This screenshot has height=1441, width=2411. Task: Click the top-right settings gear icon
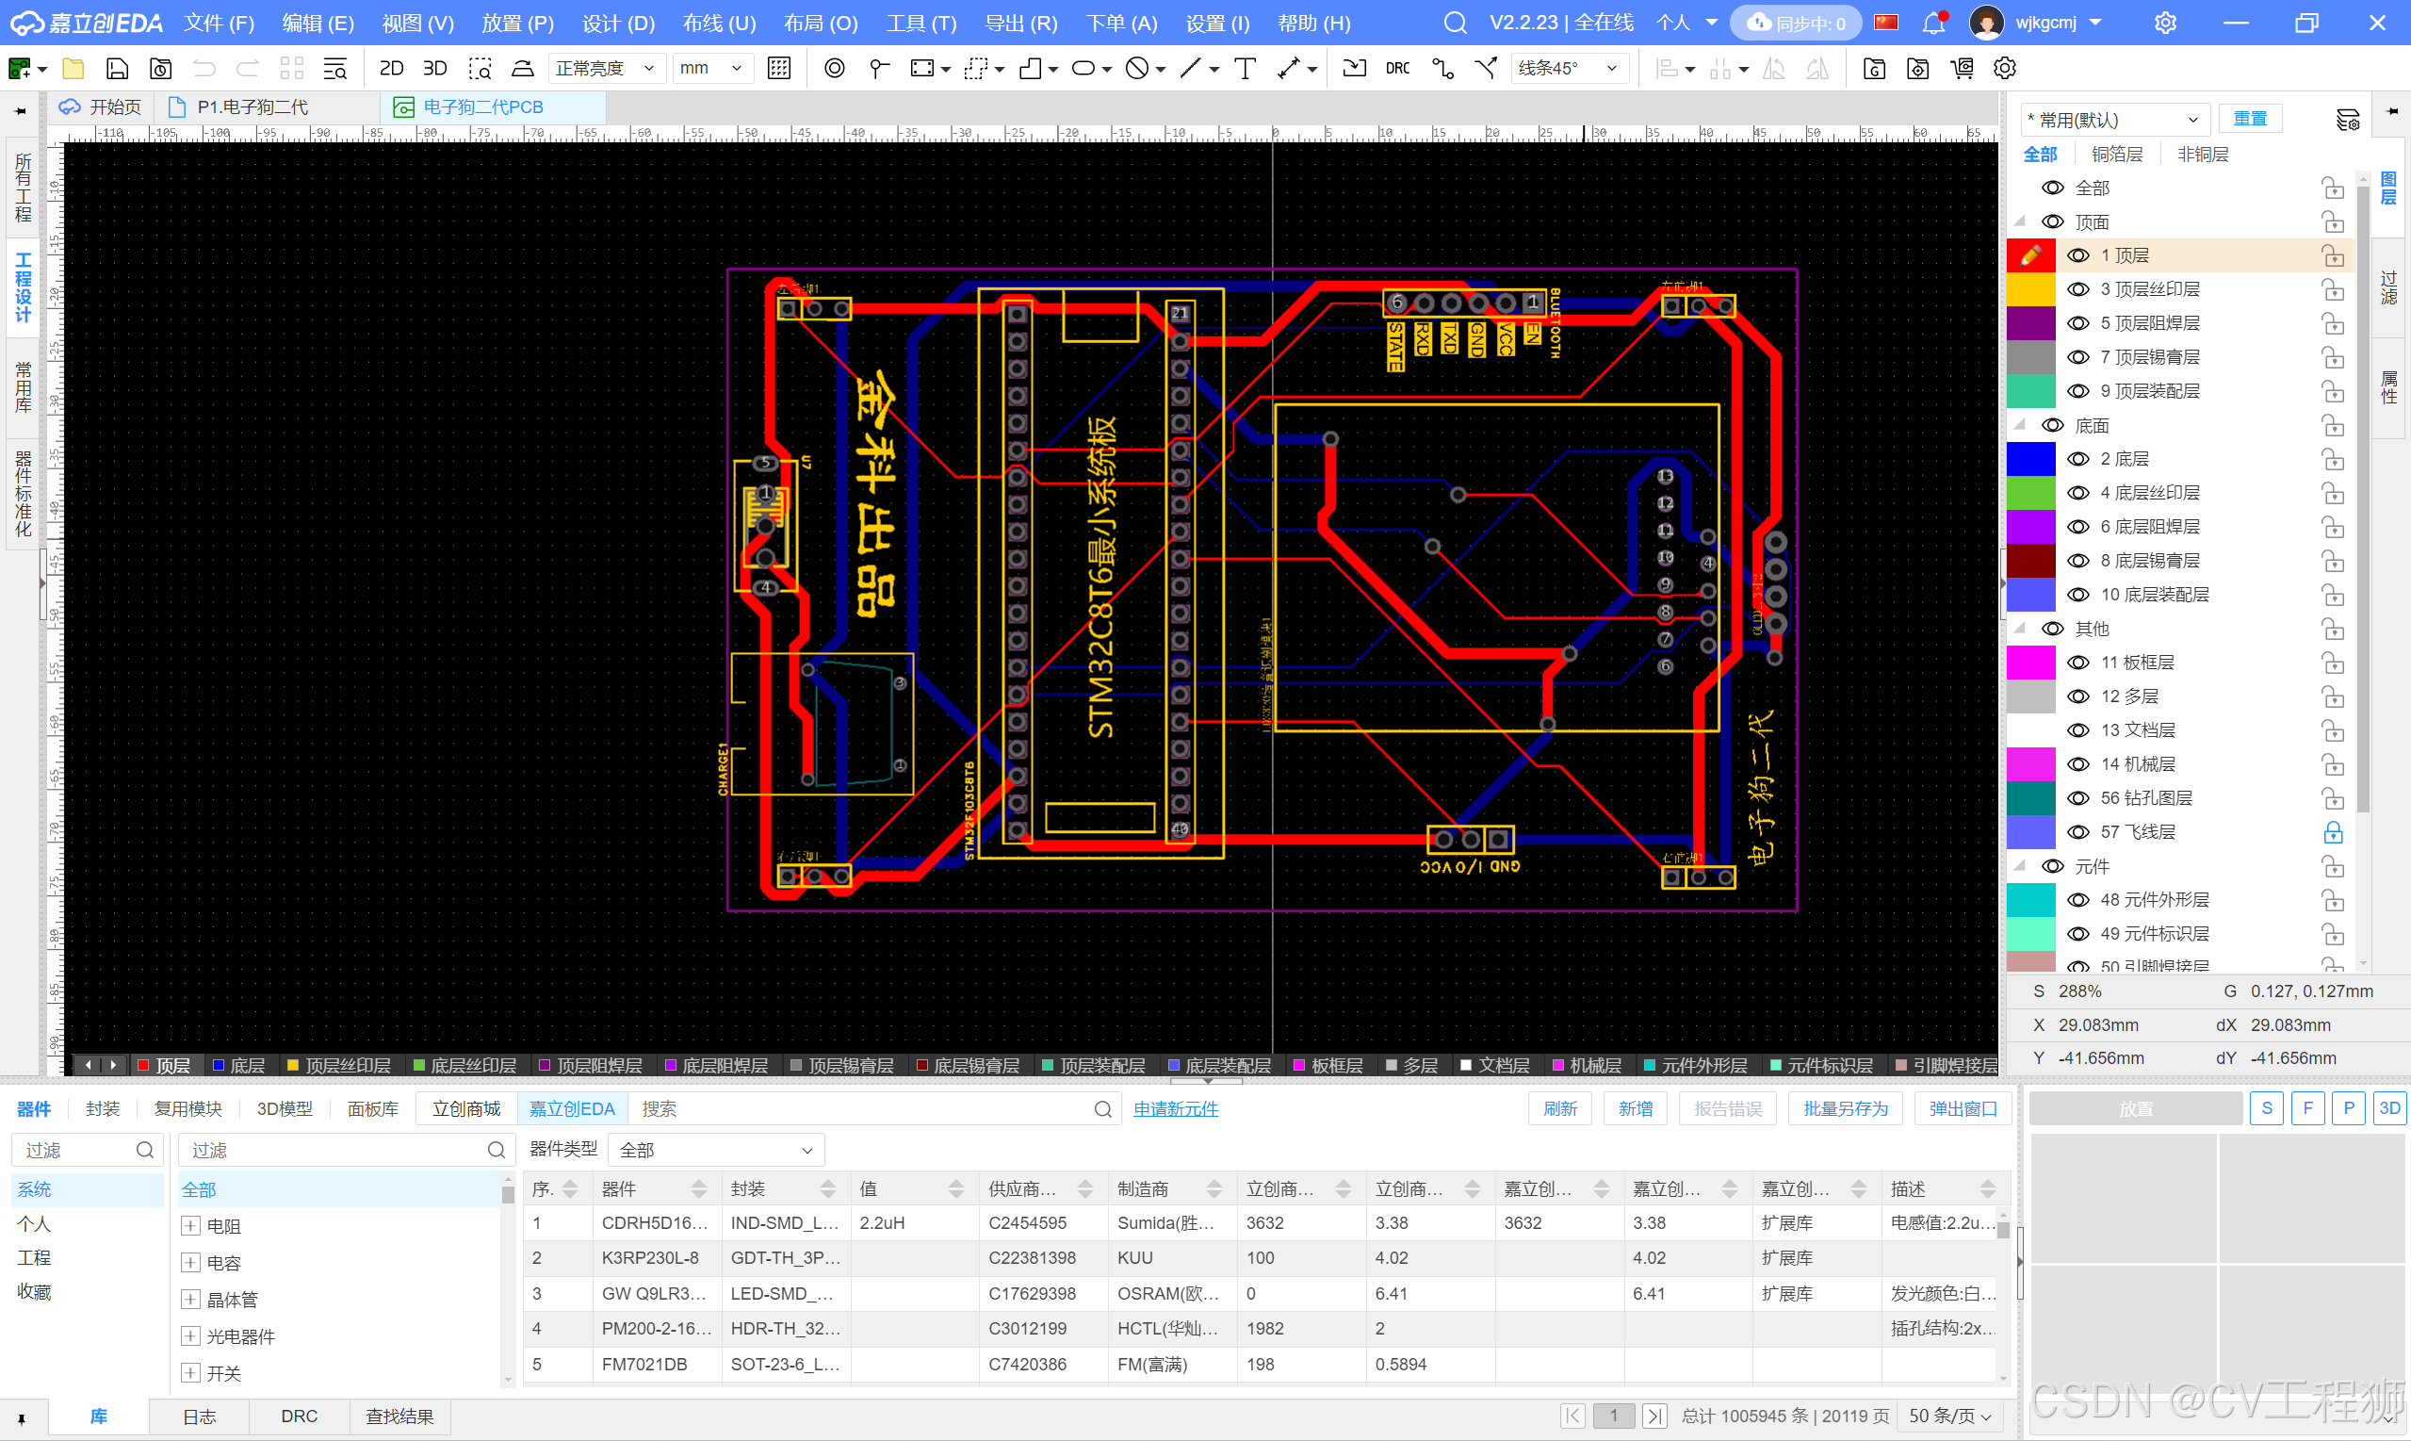(x=2164, y=23)
